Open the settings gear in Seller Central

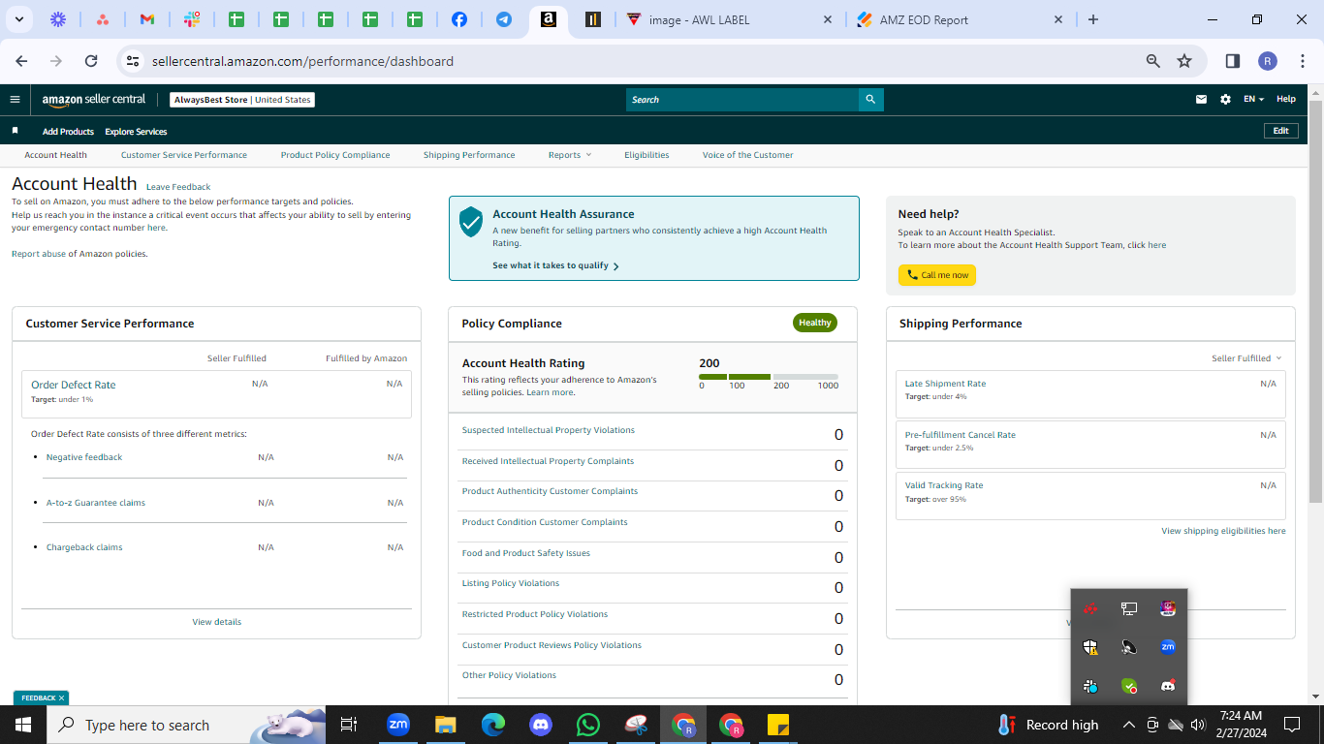point(1225,99)
